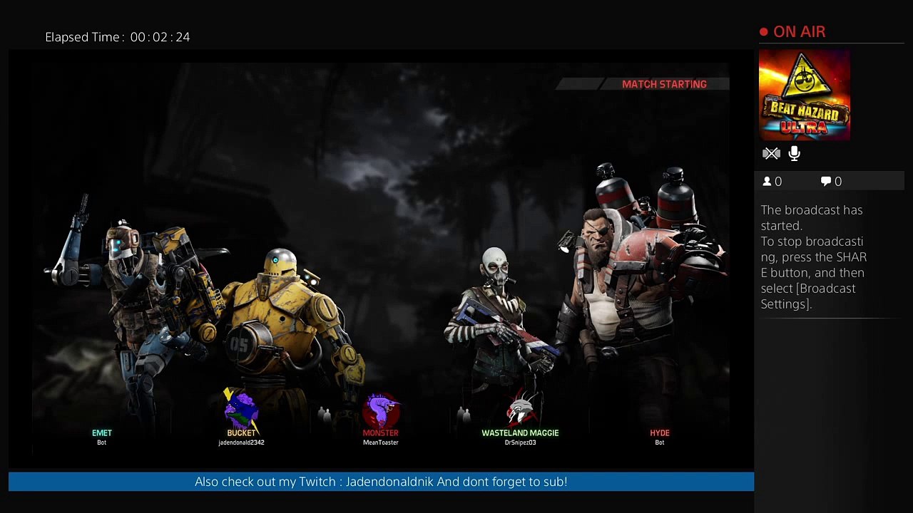The height and width of the screenshot is (513, 913).
Task: Click the comment count number
Action: click(838, 182)
